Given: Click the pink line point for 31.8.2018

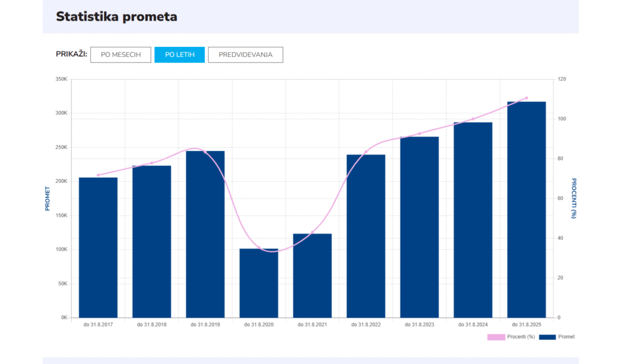Looking at the screenshot, I should [x=152, y=163].
